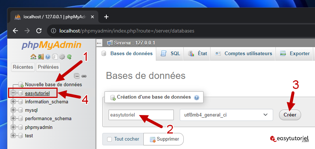Click Nouvelle base de données link
Screen dimensions: 315x149
[54, 84]
